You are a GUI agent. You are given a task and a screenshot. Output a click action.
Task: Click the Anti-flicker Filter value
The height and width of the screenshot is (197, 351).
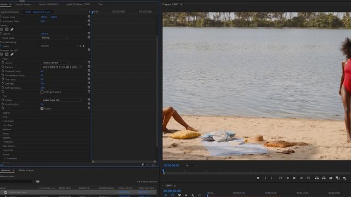click(43, 21)
